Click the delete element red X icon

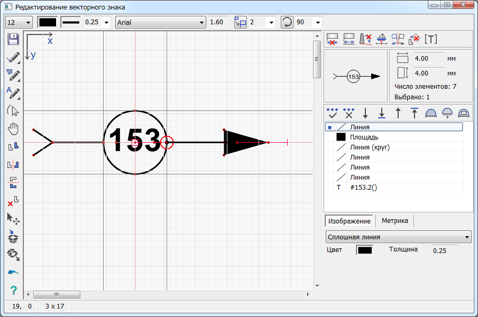click(13, 201)
